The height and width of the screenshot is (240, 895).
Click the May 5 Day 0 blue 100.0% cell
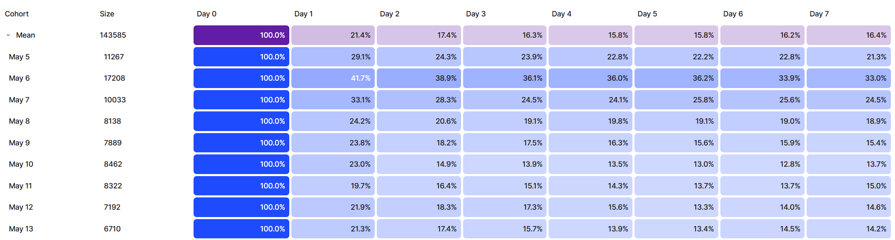pyautogui.click(x=241, y=57)
